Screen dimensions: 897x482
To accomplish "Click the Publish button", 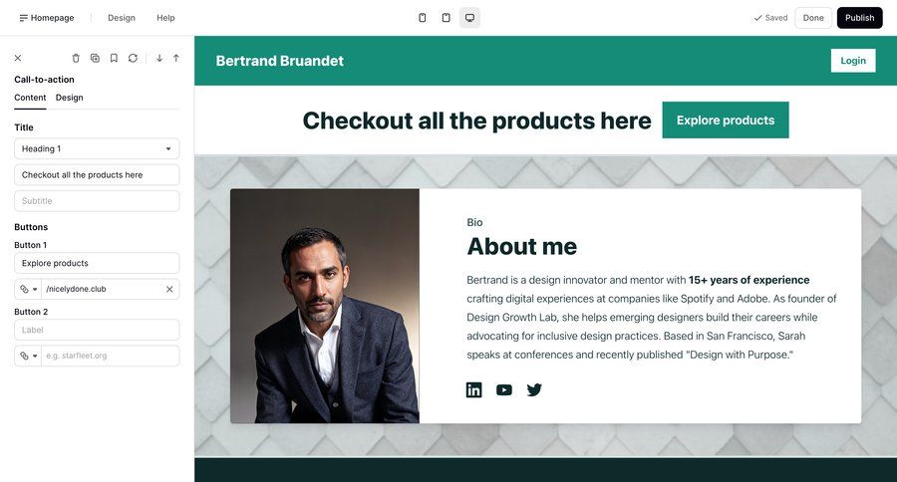I will (x=859, y=18).
